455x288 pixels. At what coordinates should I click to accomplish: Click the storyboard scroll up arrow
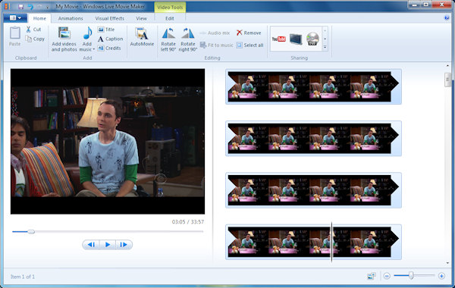click(447, 66)
